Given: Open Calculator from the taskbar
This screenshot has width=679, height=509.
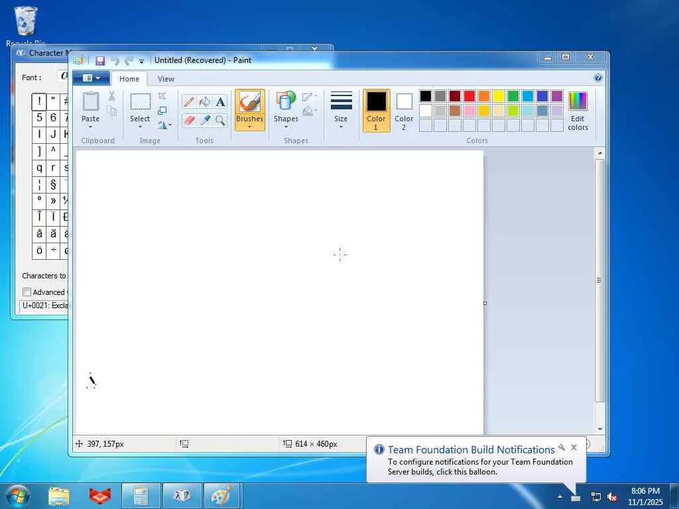Looking at the screenshot, I should [x=141, y=496].
